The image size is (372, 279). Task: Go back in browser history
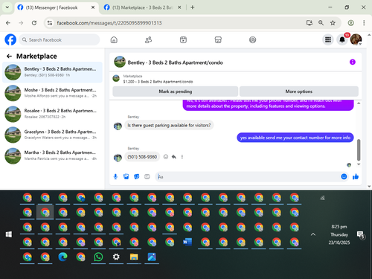[8, 23]
